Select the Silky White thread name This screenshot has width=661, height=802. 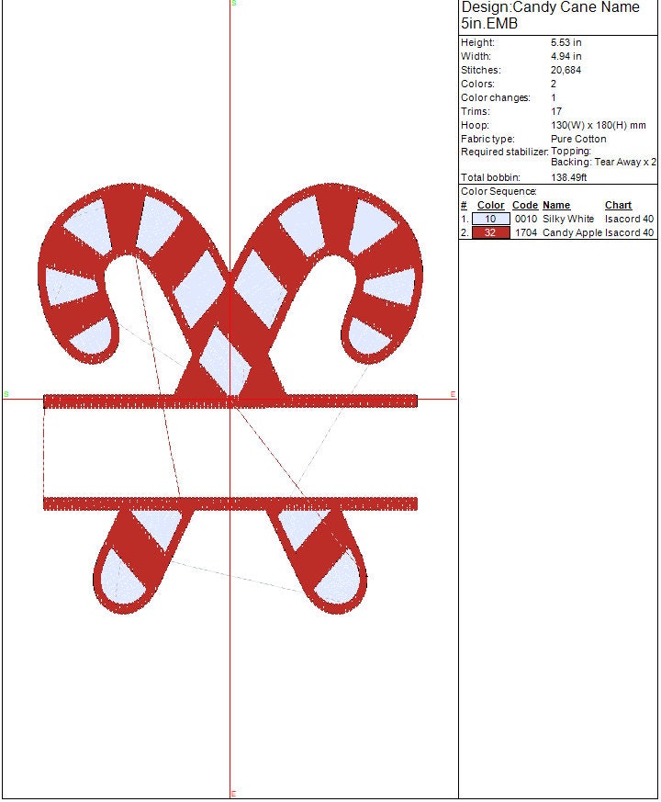[x=568, y=220]
